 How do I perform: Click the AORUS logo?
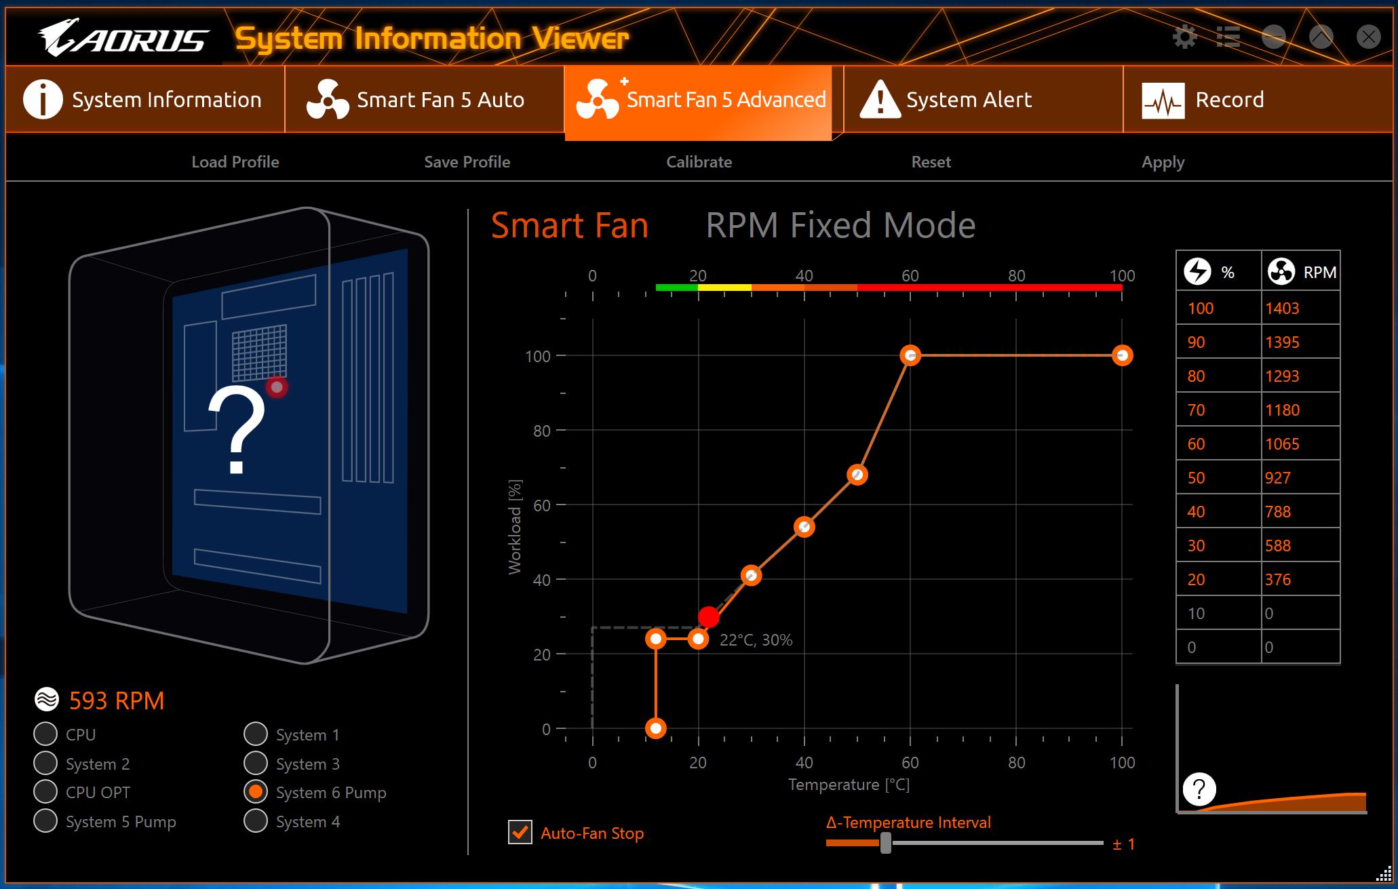(x=122, y=37)
